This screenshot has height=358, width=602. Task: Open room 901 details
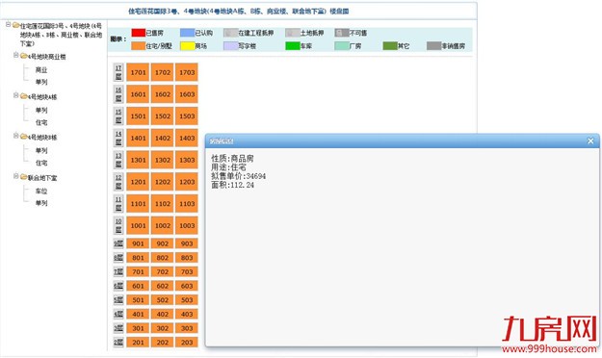pyautogui.click(x=138, y=243)
